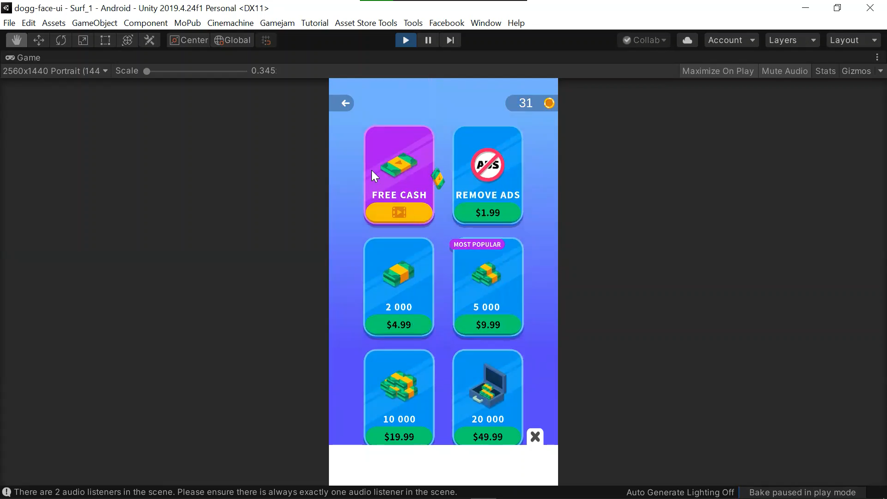
Task: Open the Layers dropdown
Action: pos(792,40)
